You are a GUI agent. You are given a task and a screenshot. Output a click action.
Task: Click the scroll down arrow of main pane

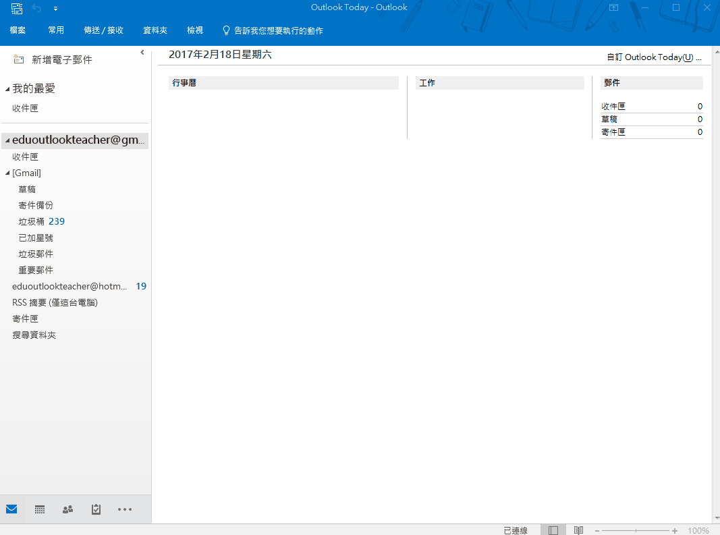click(x=717, y=519)
